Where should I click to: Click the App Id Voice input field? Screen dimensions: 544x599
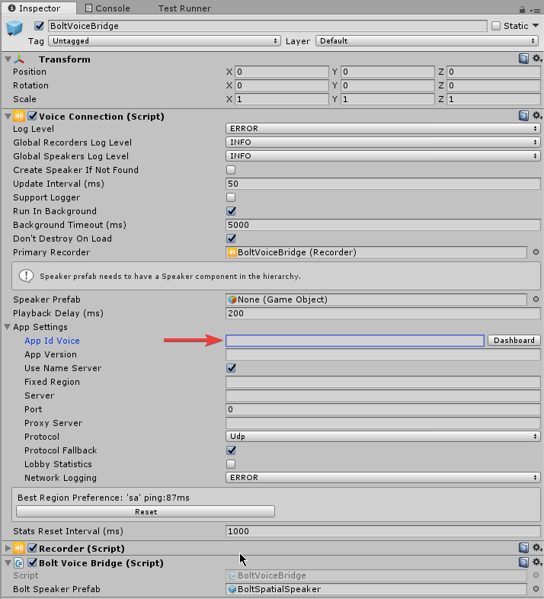(355, 341)
